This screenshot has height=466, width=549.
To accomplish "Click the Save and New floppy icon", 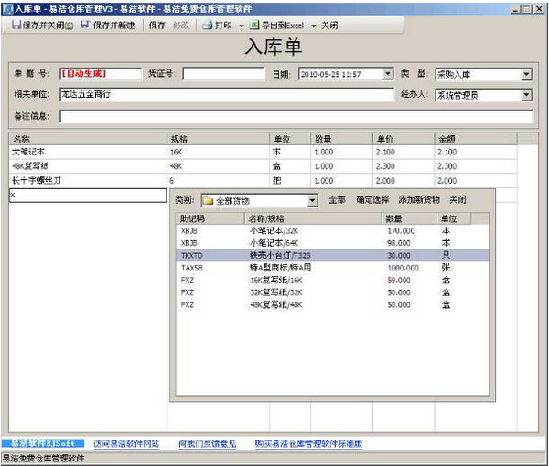I will point(85,26).
